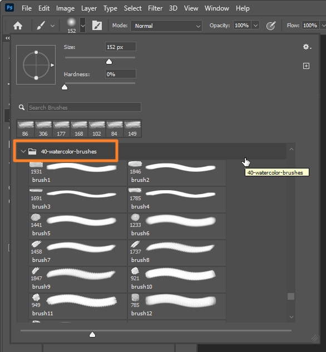Select recent brush 149
Image resolution: width=326 pixels, height=352 pixels.
click(x=132, y=128)
